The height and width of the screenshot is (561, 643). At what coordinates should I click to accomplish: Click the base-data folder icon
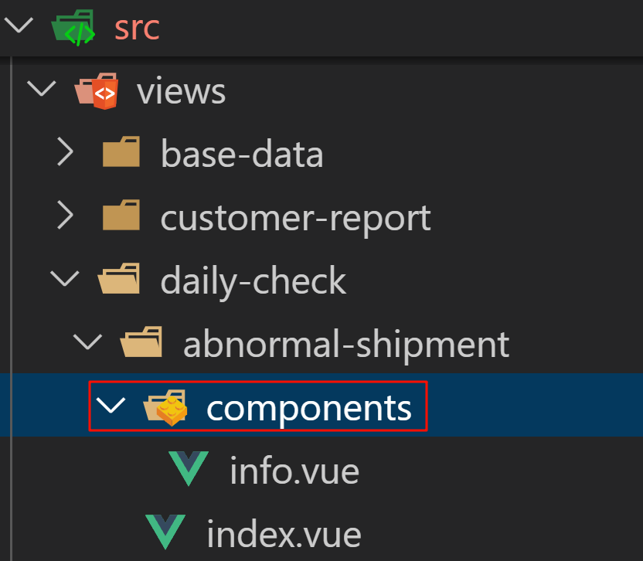(x=121, y=152)
